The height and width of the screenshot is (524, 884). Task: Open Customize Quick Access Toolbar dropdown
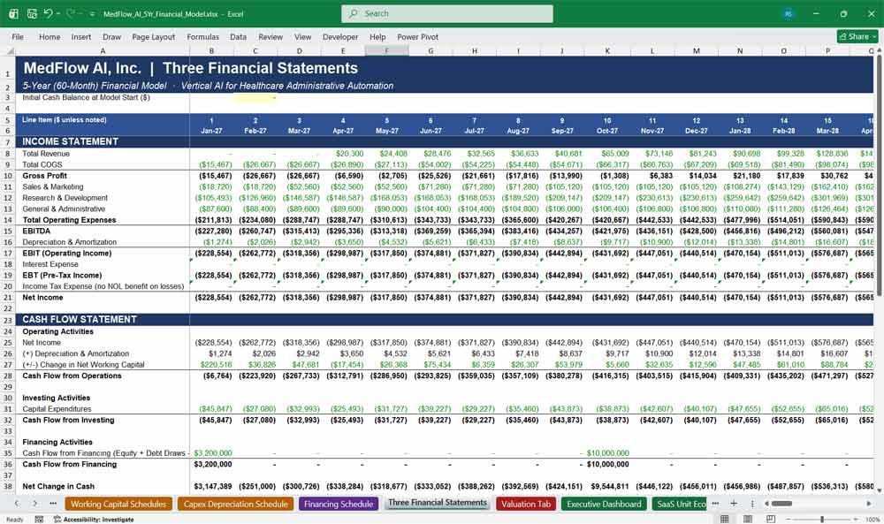92,14
